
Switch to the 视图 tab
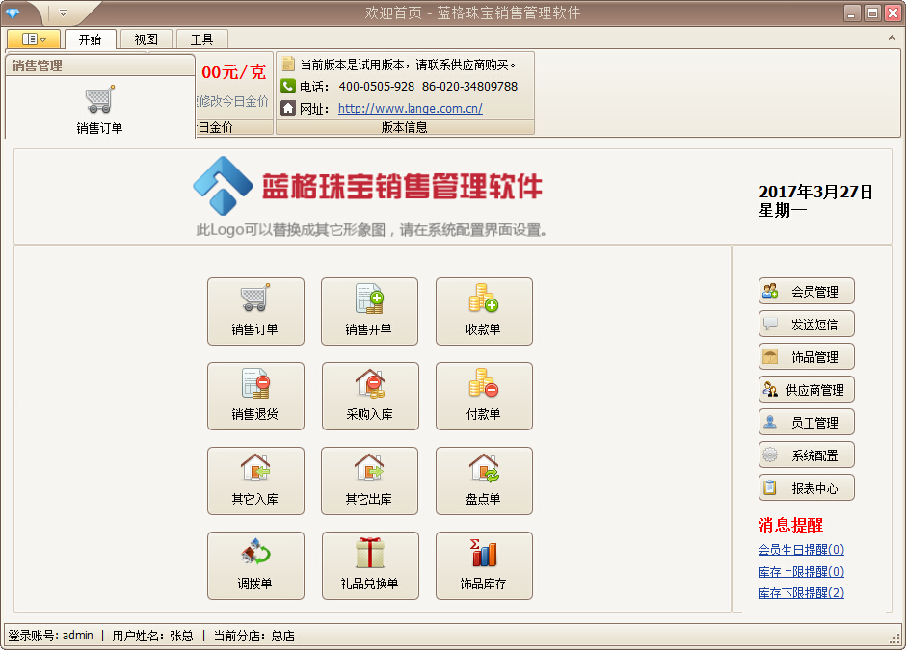(147, 39)
